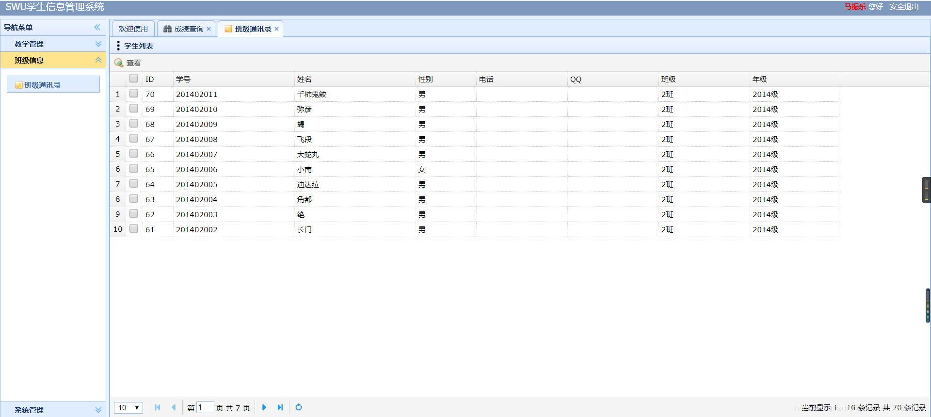Go to previous page of records

click(x=174, y=407)
